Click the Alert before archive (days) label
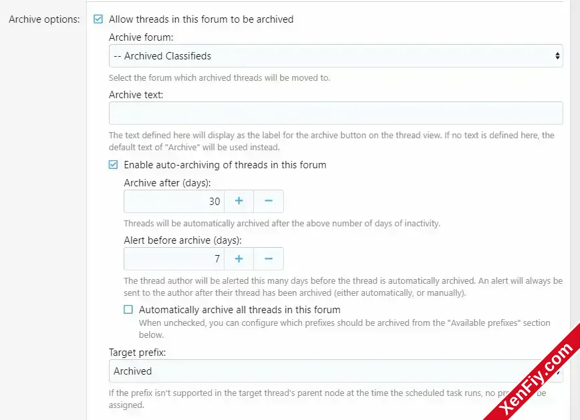Screen dimensions: 580x420 pyautogui.click(x=182, y=240)
